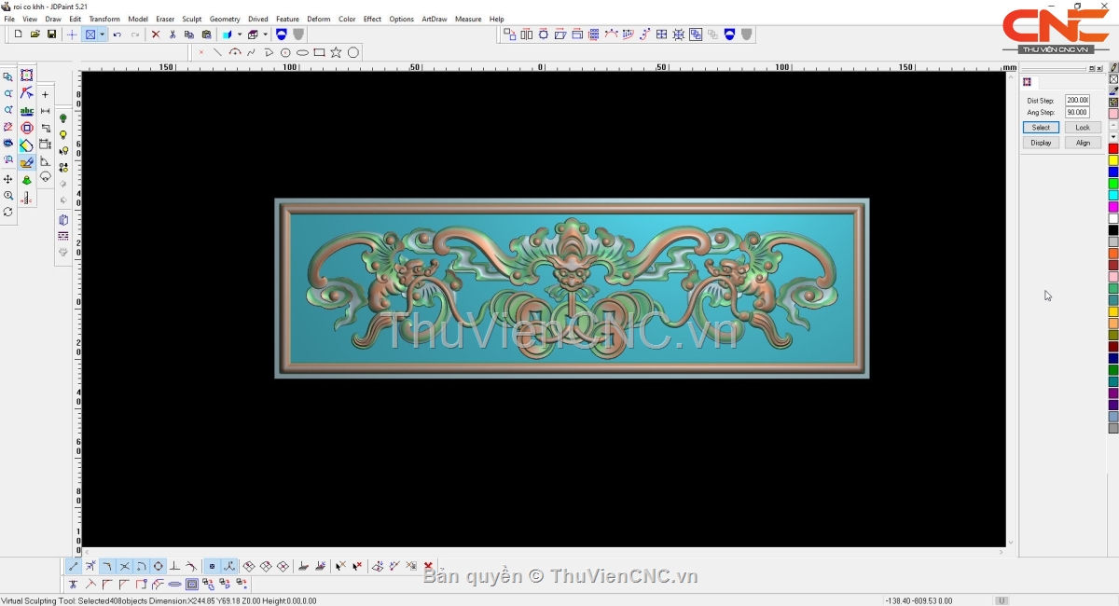
Task: Click the Lock button
Action: 1082,127
